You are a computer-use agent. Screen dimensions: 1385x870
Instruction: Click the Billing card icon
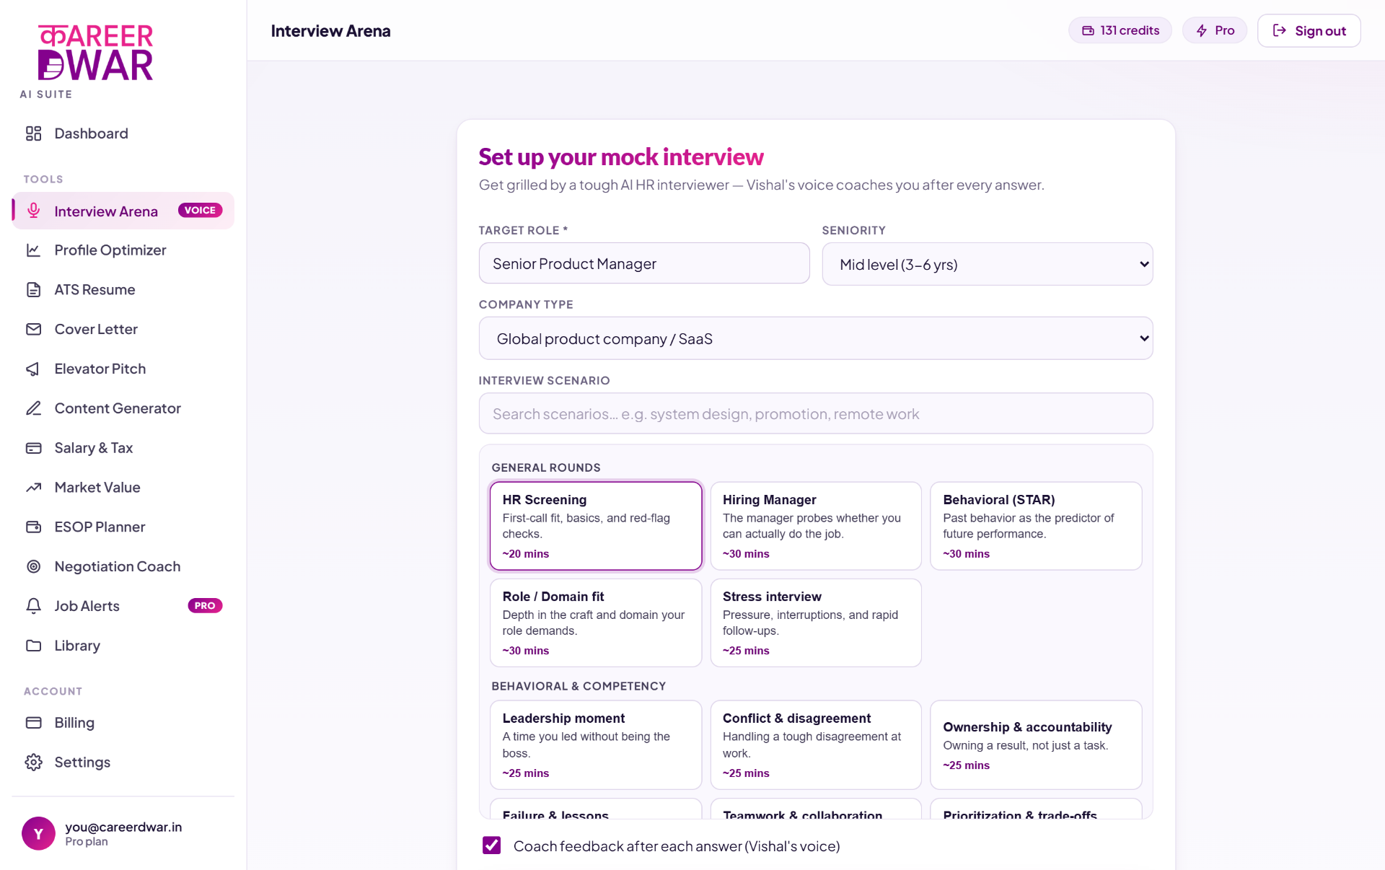click(x=34, y=723)
